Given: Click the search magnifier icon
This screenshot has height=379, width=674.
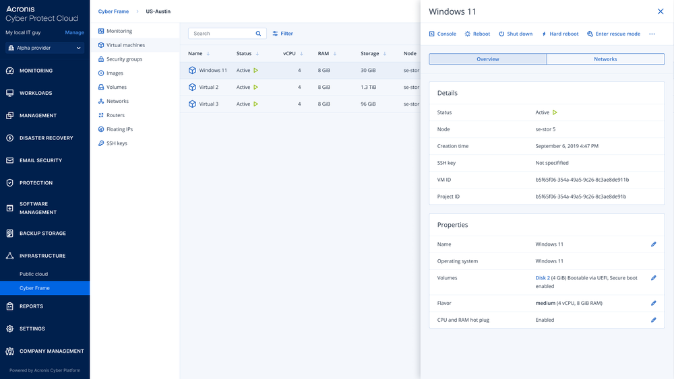Looking at the screenshot, I should [x=258, y=34].
